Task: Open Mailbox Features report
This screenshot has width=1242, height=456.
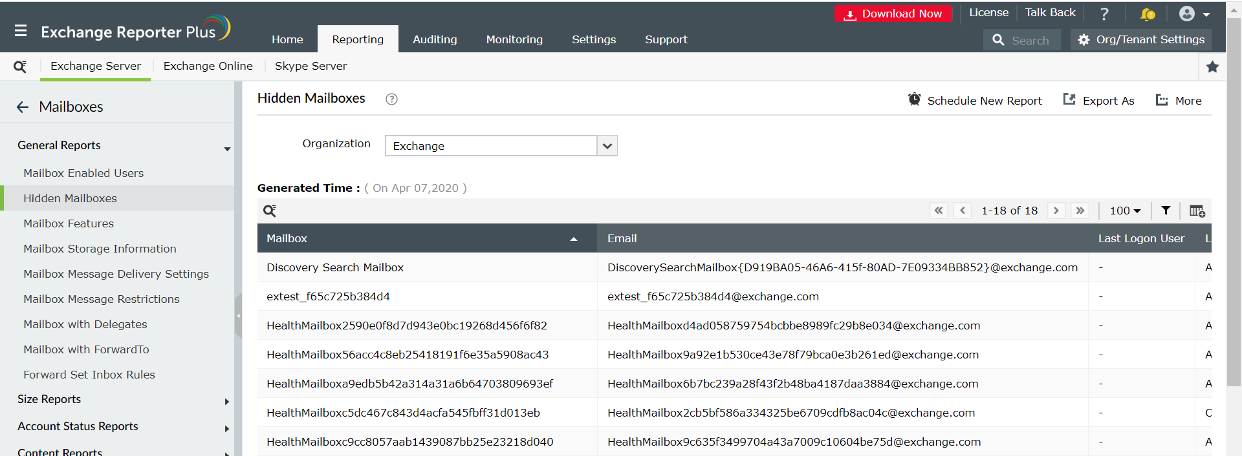Action: coord(69,223)
